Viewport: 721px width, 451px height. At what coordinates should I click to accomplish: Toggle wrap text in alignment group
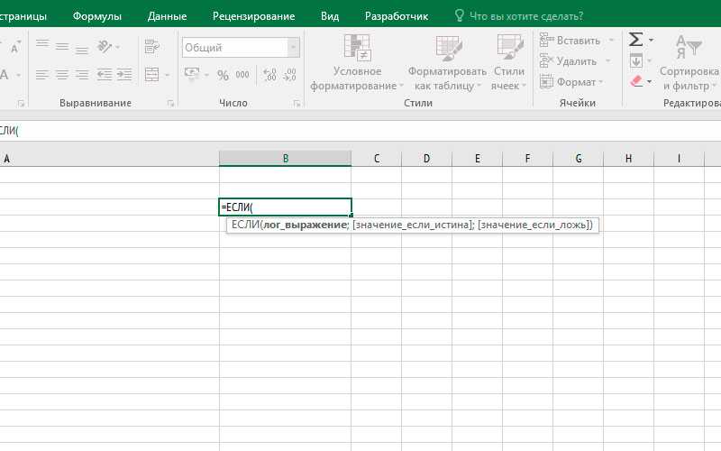tap(151, 47)
